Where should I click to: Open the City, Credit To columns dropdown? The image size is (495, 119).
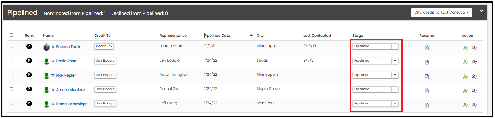coord(441,13)
